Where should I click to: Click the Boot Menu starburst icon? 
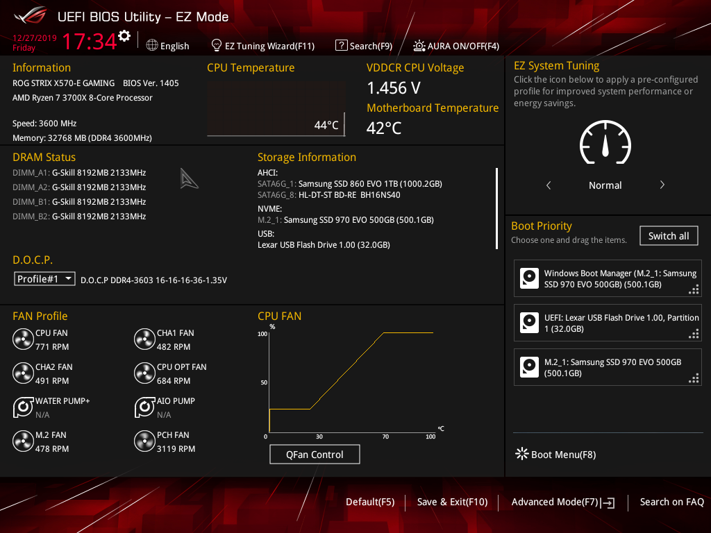click(x=522, y=454)
